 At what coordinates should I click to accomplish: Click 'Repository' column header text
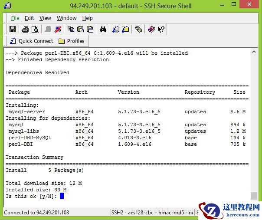(x=200, y=92)
